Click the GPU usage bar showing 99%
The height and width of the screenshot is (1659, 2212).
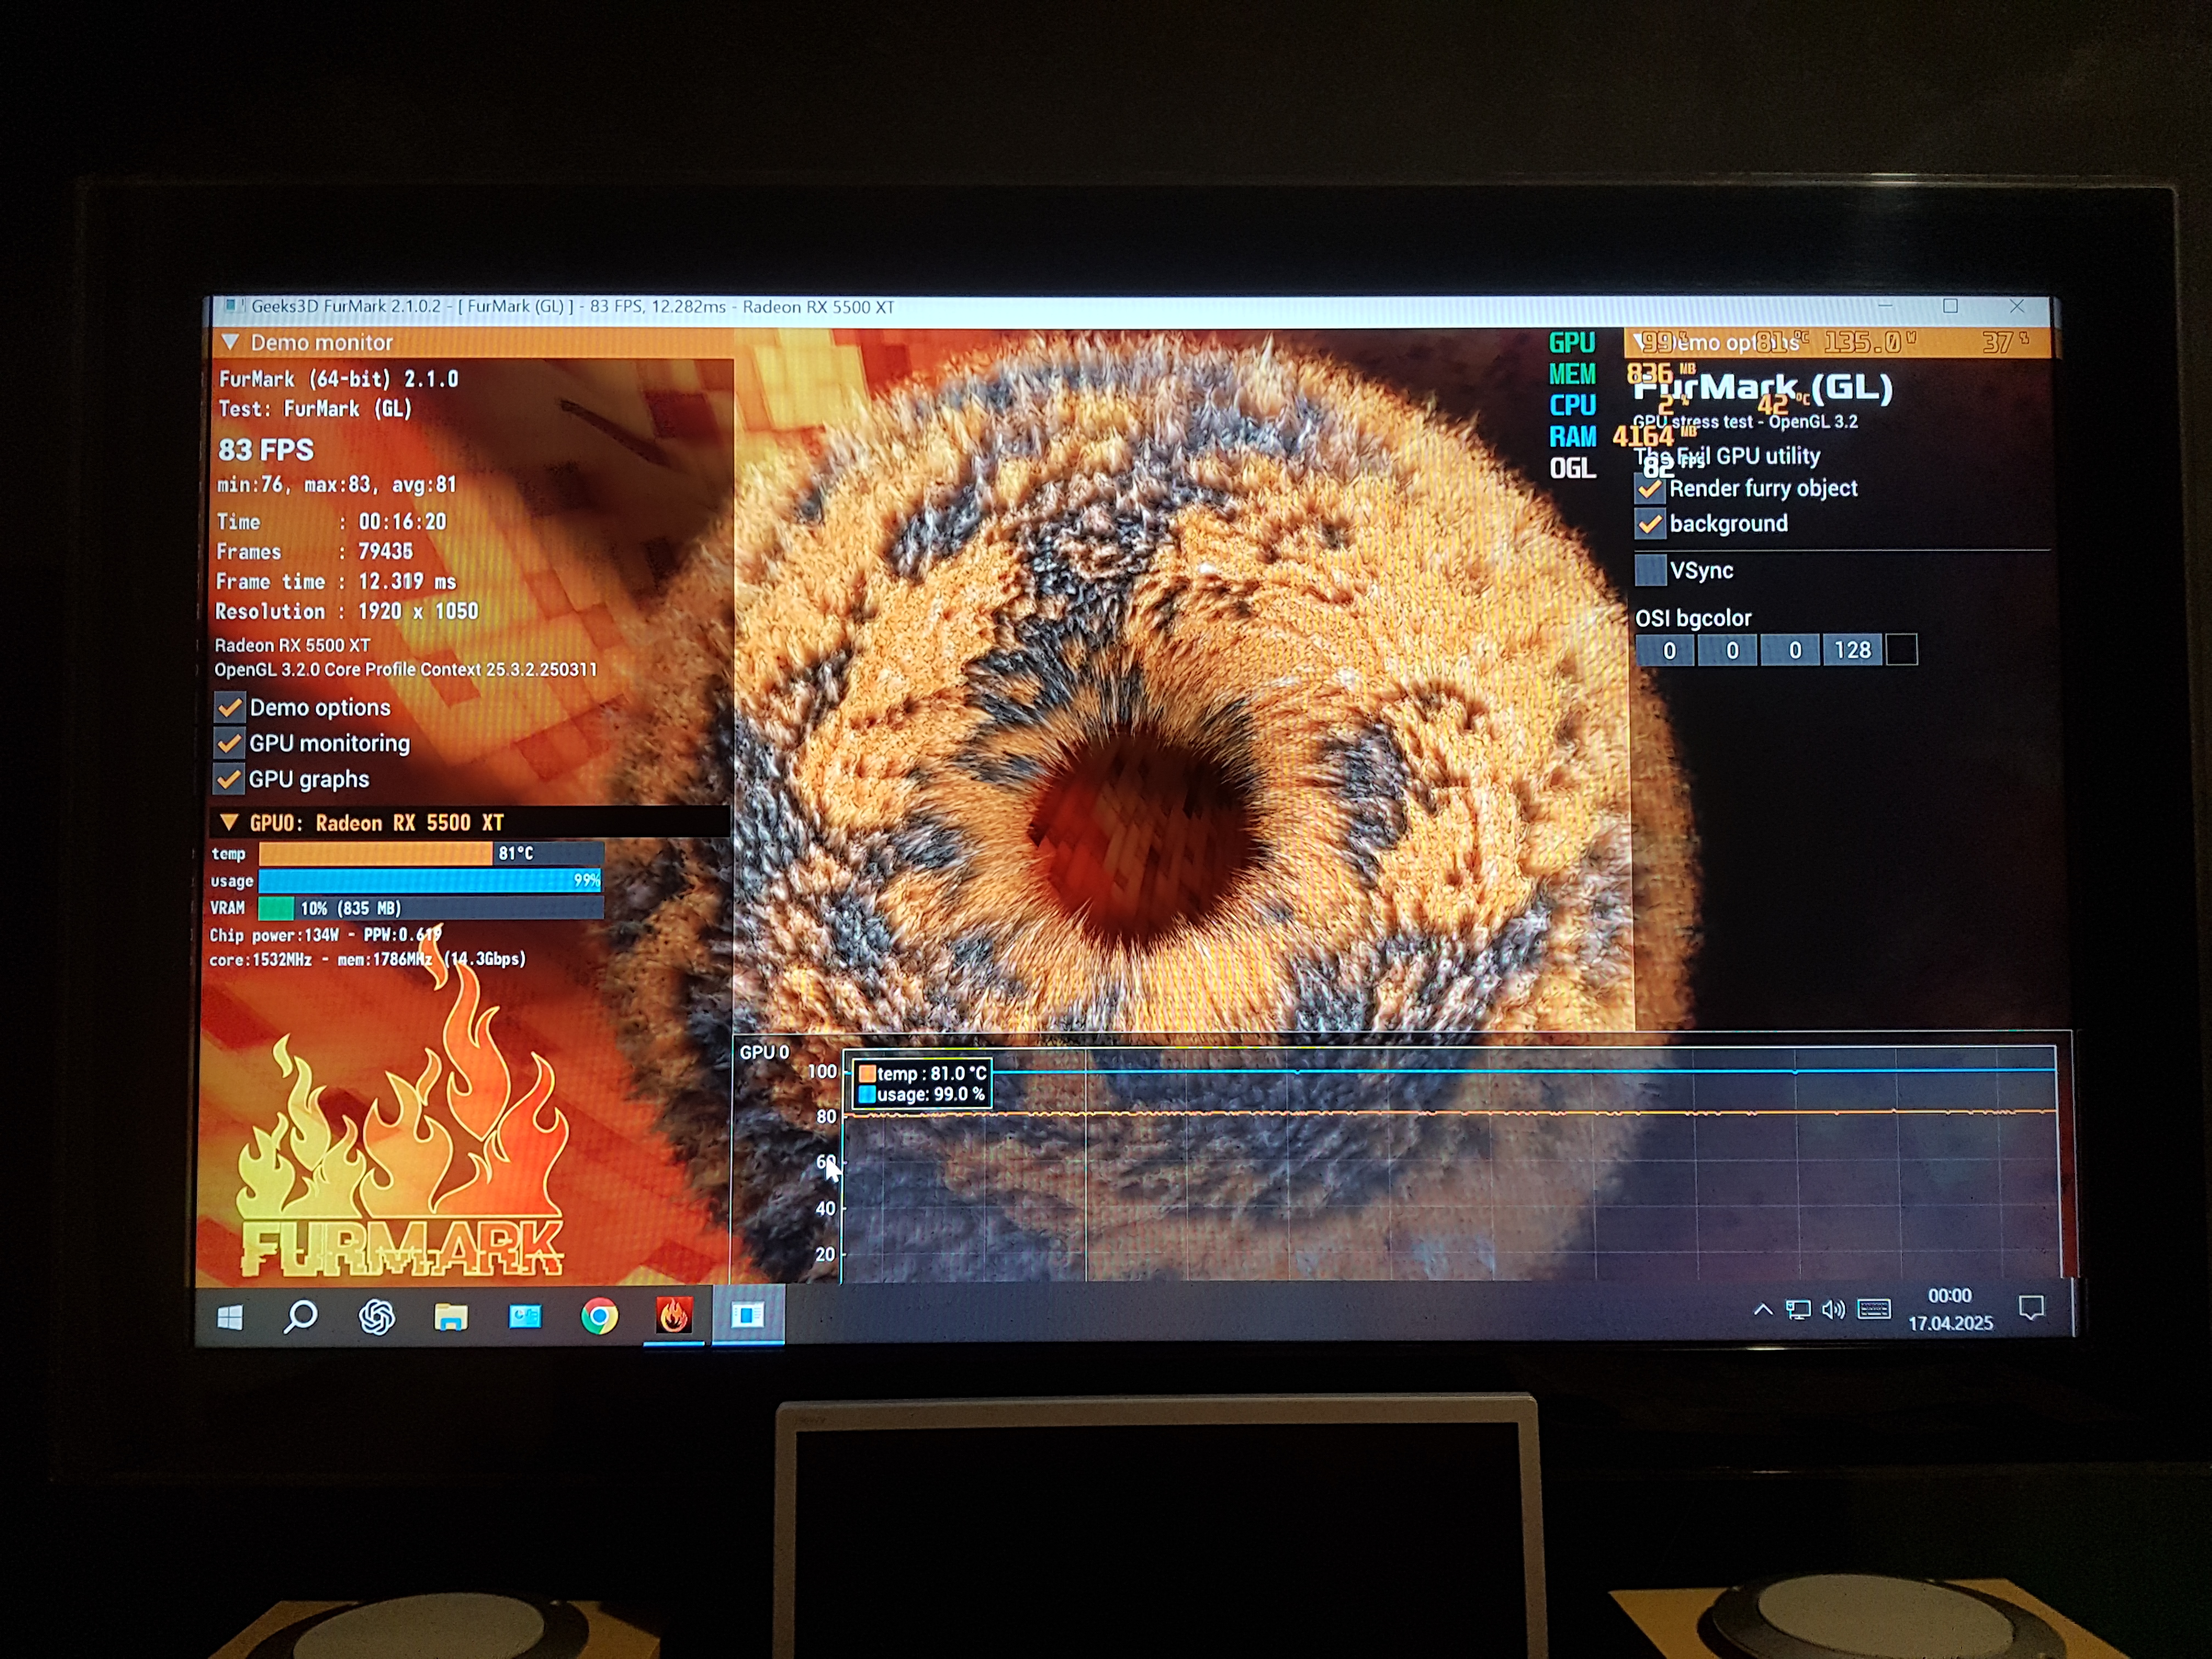pyautogui.click(x=431, y=880)
